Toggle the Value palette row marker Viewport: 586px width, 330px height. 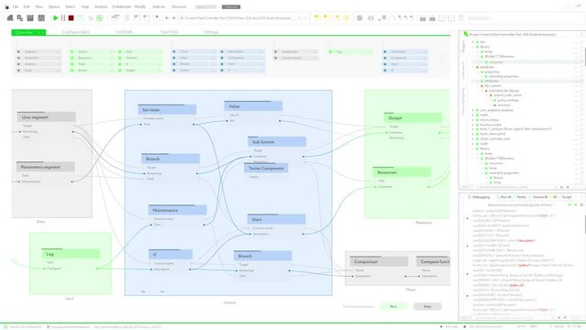click(173, 58)
